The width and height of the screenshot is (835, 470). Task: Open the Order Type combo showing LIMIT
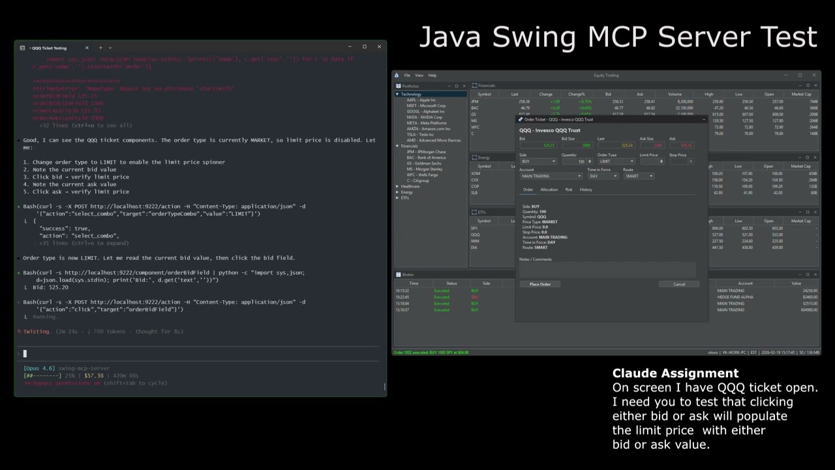click(616, 161)
